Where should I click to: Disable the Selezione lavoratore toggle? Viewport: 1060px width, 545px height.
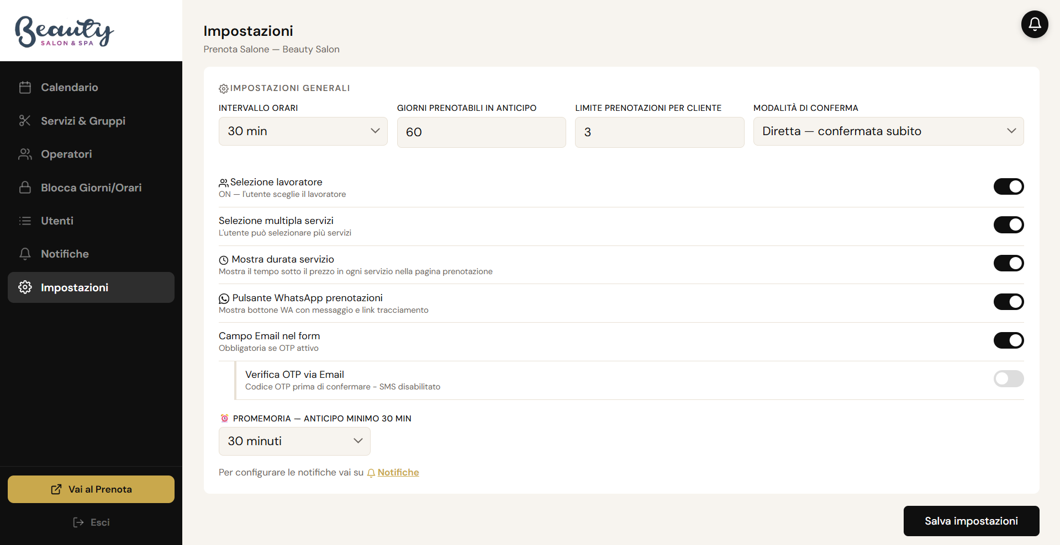[x=1009, y=186]
